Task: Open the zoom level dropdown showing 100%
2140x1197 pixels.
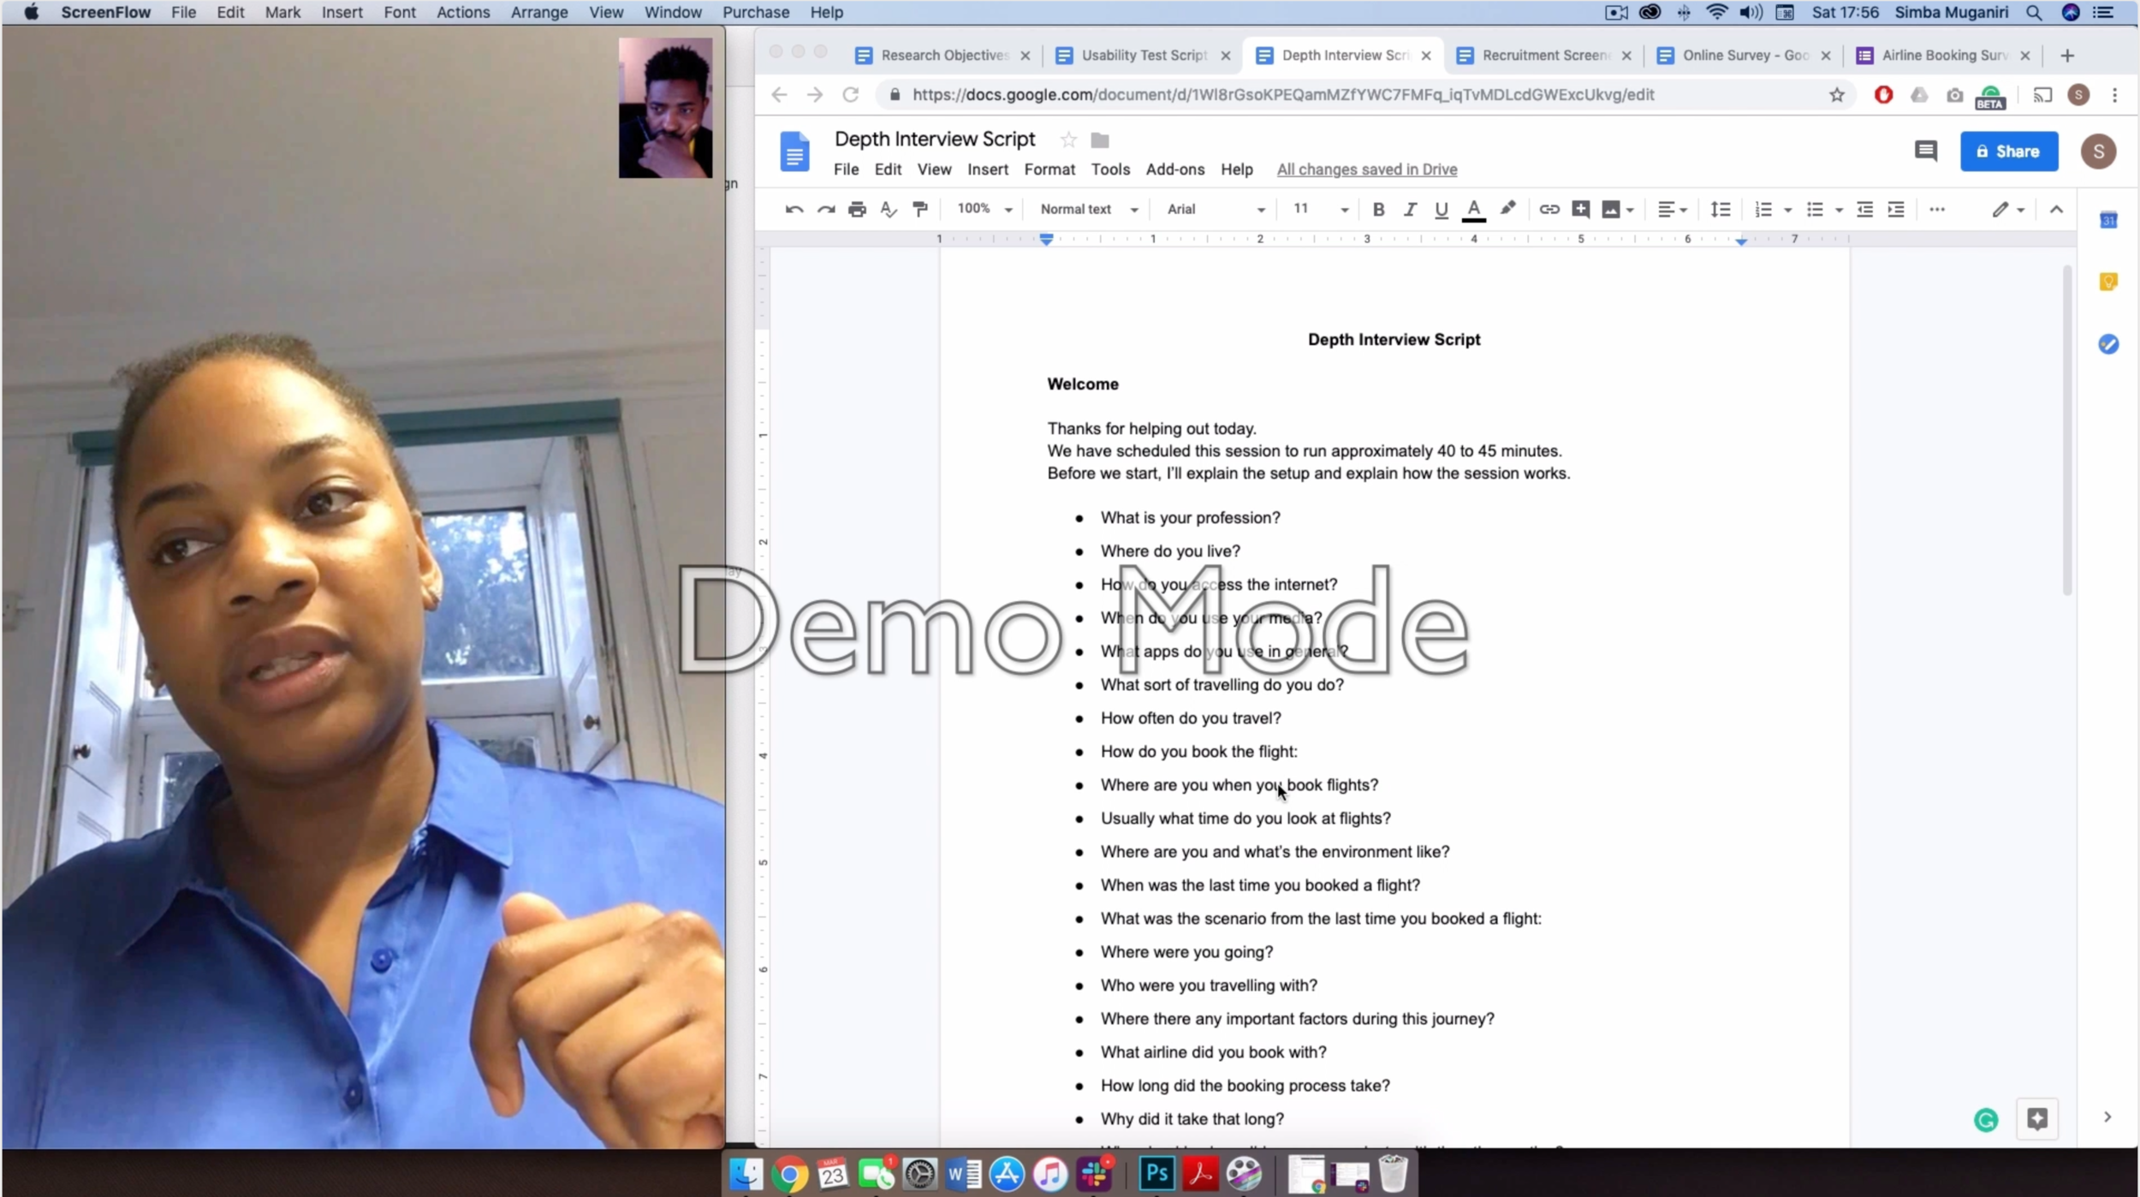Action: pyautogui.click(x=984, y=209)
